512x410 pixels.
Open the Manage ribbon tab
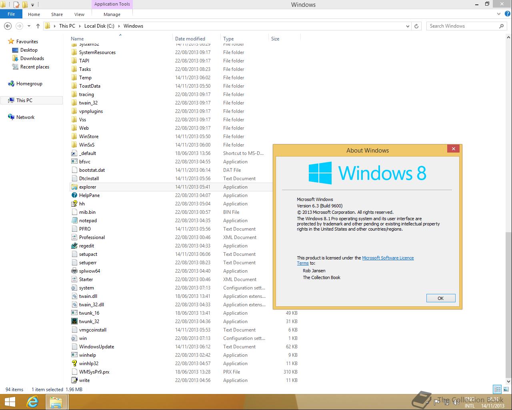(112, 14)
